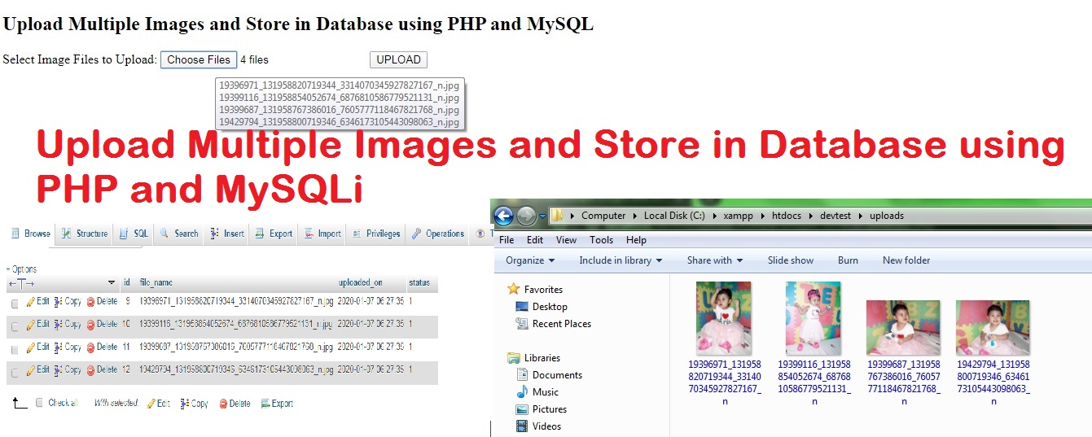Tick the checkbox for row id 12
Image resolution: width=1092 pixels, height=437 pixels.
coord(15,371)
